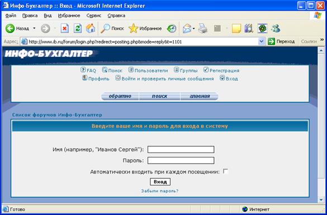Enable automatic login on each visit checkbox
The image size is (327, 215).
point(226,171)
